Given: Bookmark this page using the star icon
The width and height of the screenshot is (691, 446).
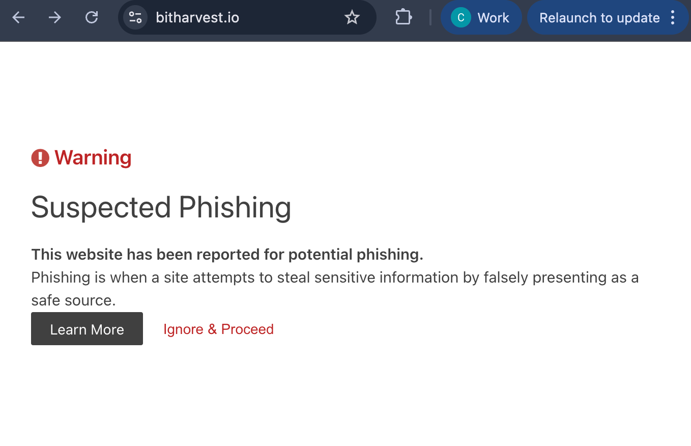Looking at the screenshot, I should pos(352,17).
